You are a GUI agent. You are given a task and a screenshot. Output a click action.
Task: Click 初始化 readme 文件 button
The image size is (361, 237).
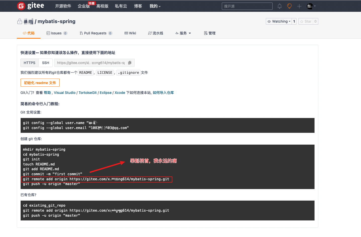[40, 83]
